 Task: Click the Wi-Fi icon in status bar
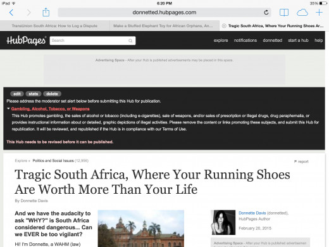(x=14, y=3)
